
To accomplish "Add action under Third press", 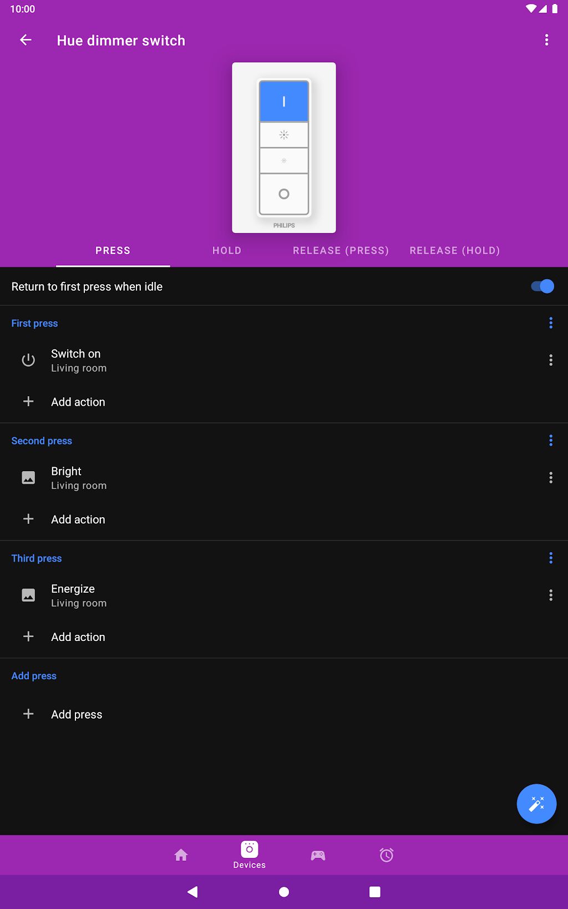I will coord(284,637).
